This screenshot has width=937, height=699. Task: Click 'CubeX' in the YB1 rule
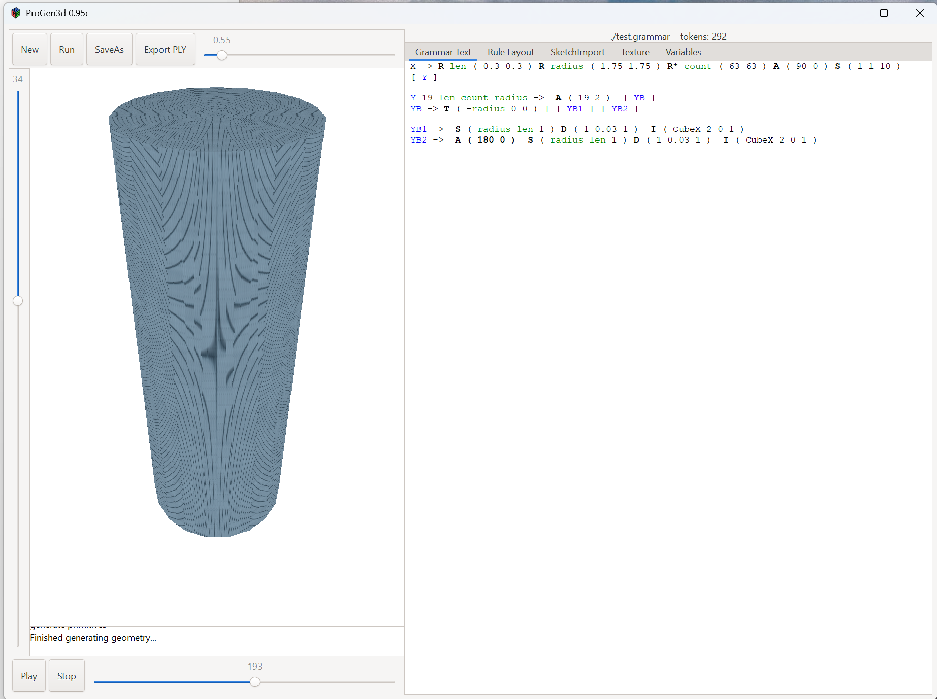point(687,129)
